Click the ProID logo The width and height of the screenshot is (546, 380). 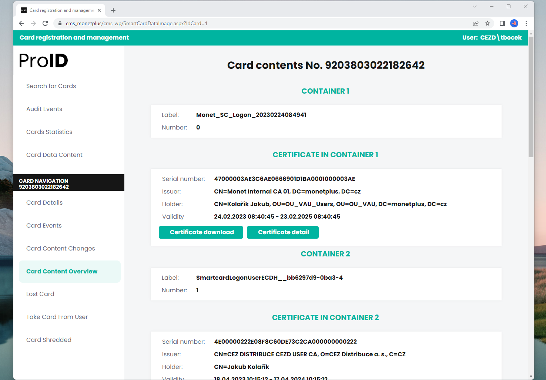point(43,60)
